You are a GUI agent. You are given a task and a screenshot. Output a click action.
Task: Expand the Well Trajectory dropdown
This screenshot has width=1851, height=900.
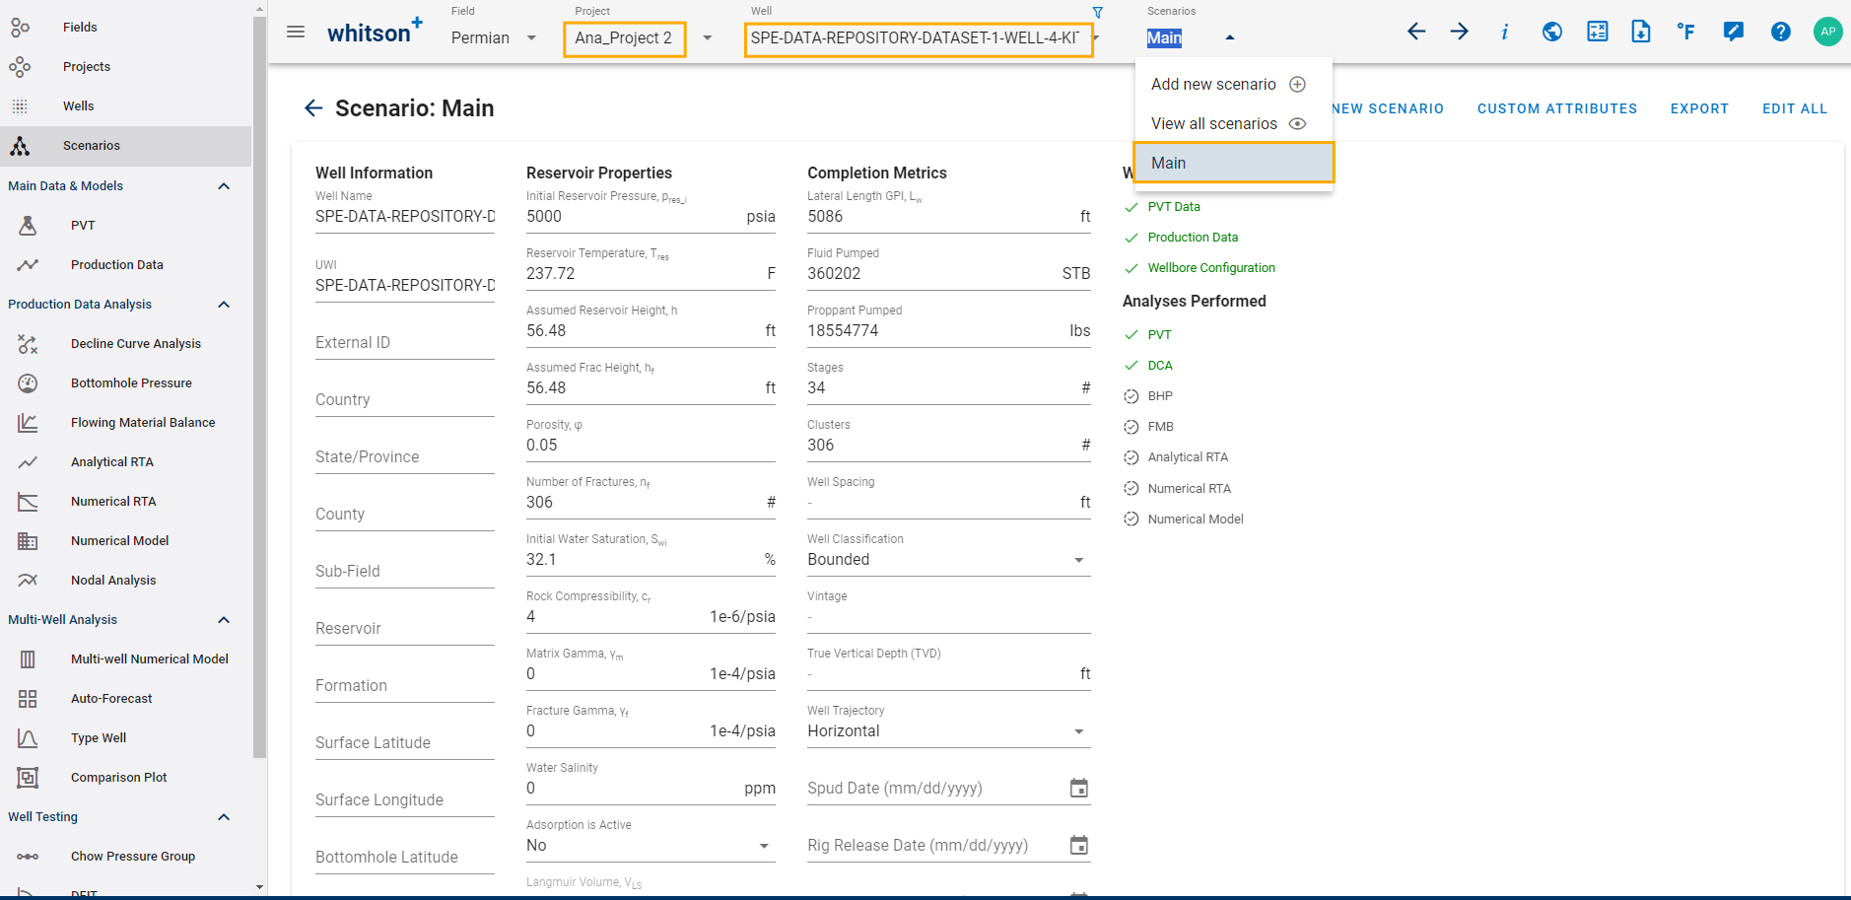coord(1078,731)
